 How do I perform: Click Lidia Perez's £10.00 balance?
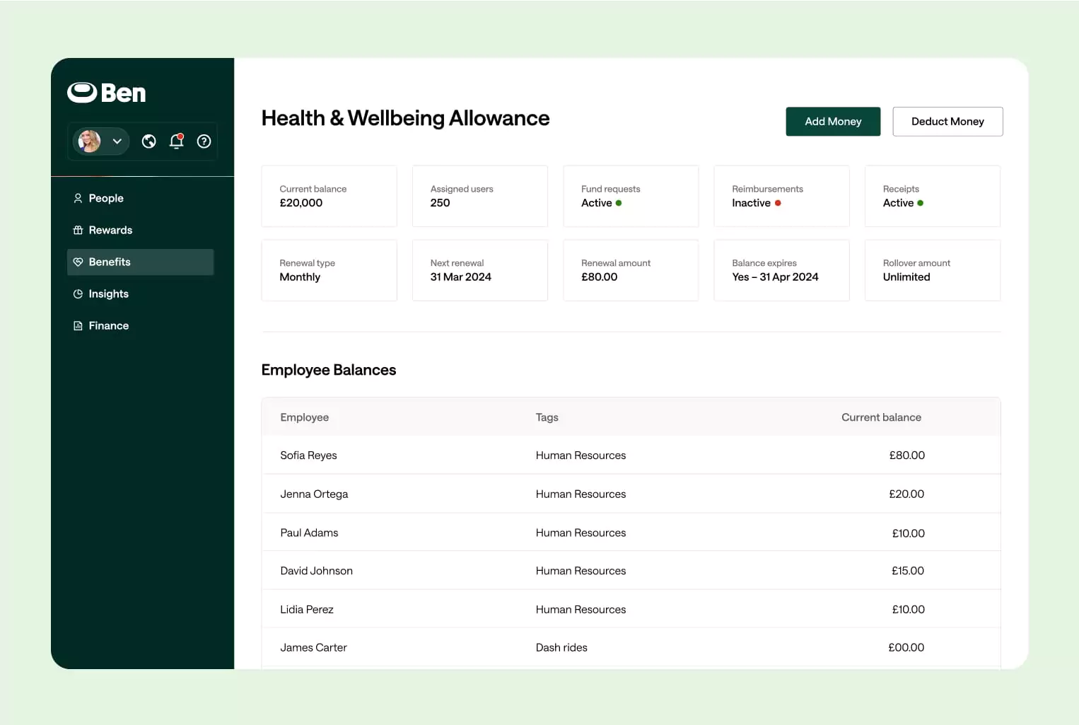pyautogui.click(x=909, y=609)
